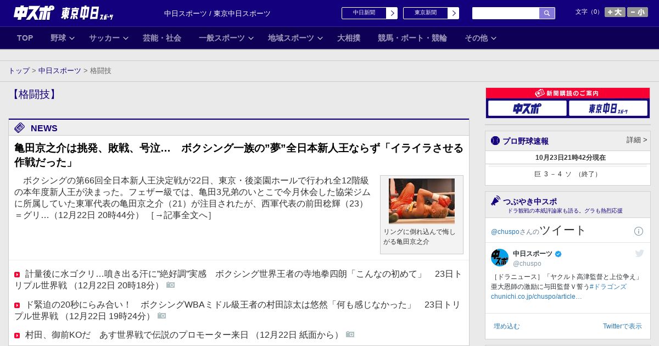
Task: Increase font size with the ＋大 button
Action: pos(615,12)
